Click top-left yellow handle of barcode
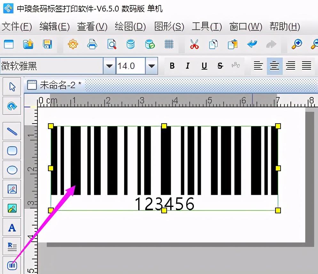 [x=51, y=126]
